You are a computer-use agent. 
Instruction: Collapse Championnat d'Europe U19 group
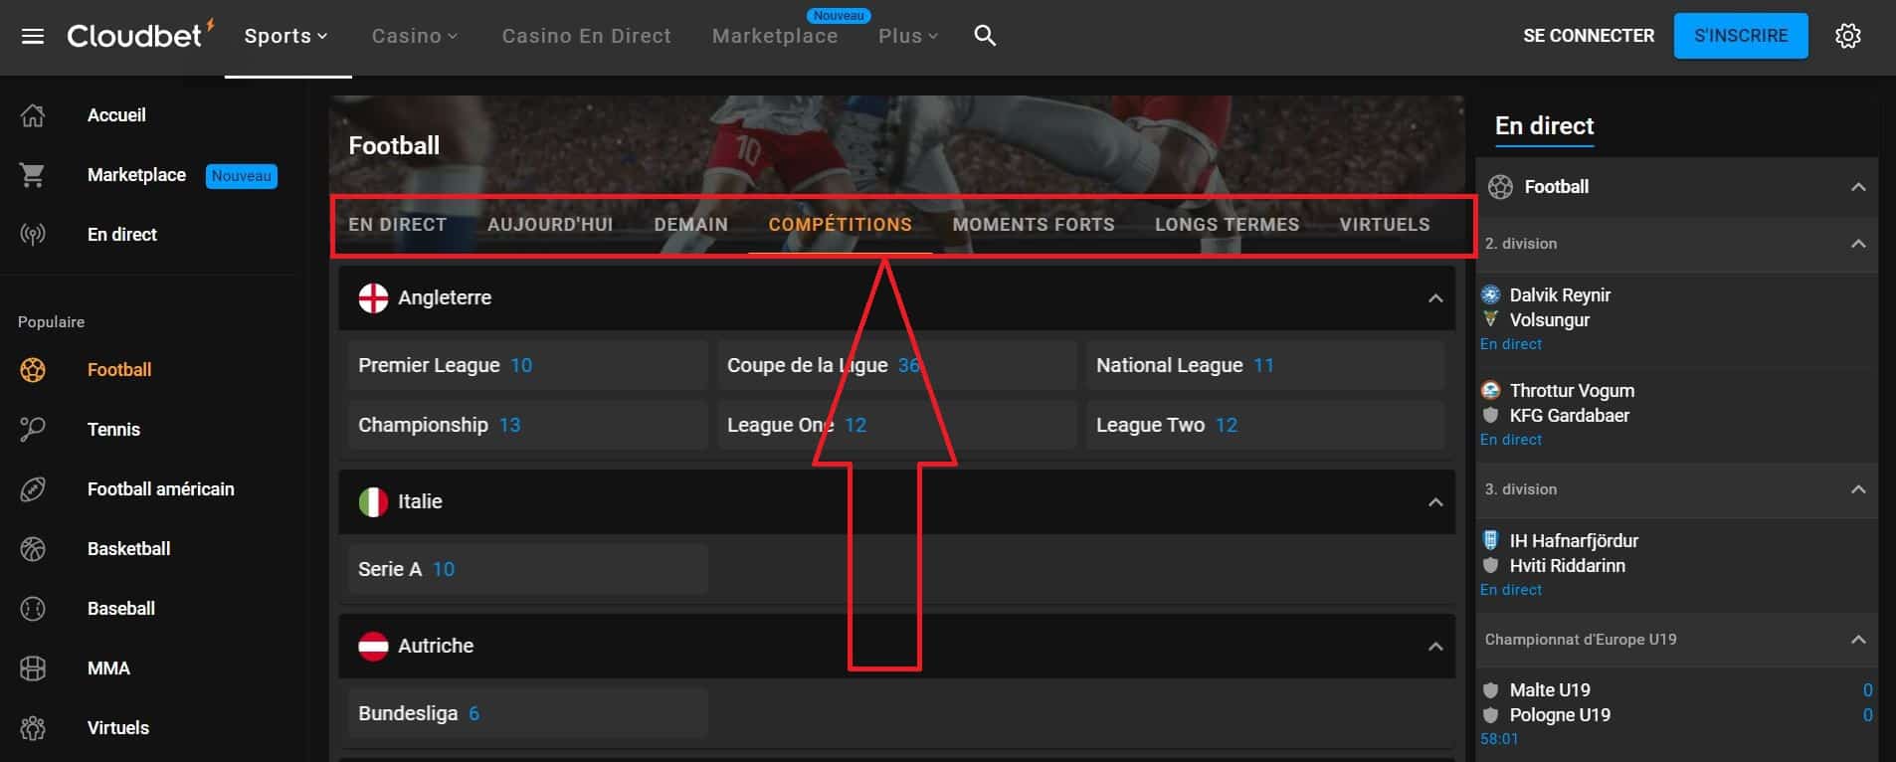(1858, 640)
